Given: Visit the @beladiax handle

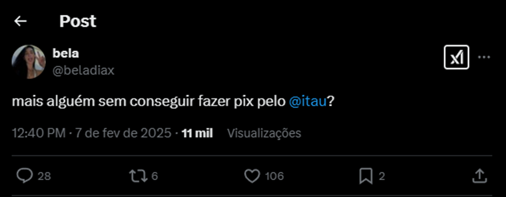Looking at the screenshot, I should 83,70.
